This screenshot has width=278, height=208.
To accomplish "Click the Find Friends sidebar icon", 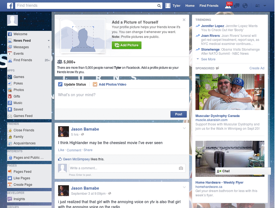I will point(10,60).
